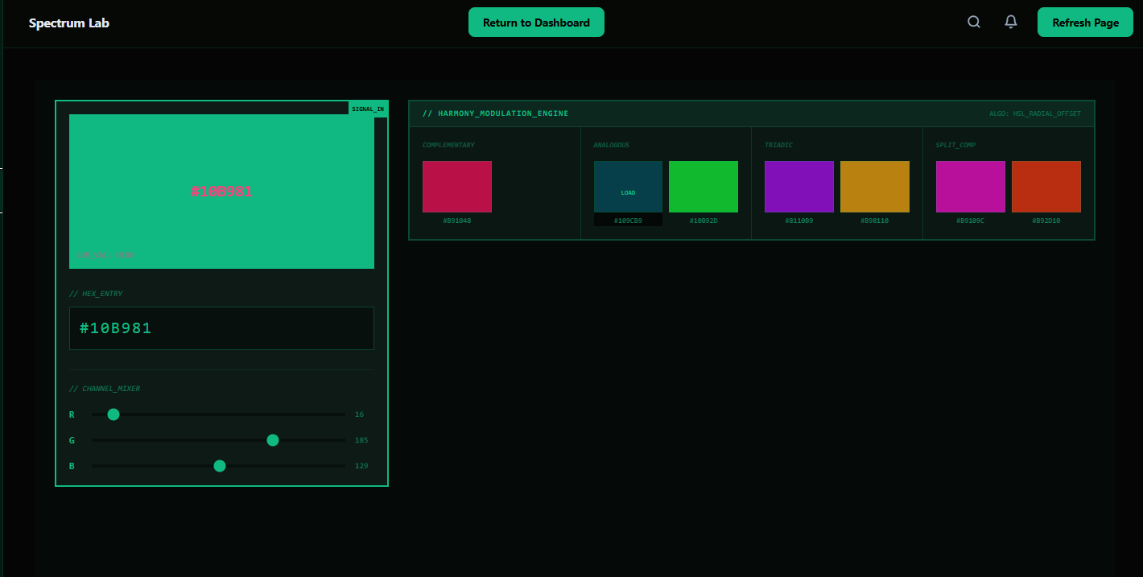The height and width of the screenshot is (577, 1143).
Task: Open notifications bell icon
Action: [x=1011, y=23]
